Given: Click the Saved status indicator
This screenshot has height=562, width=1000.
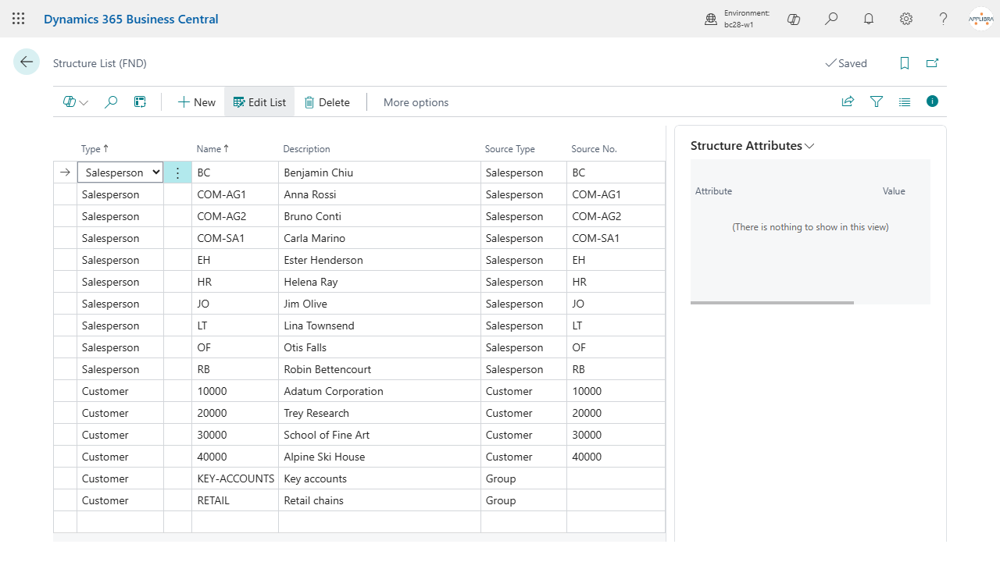Looking at the screenshot, I should tap(846, 63).
